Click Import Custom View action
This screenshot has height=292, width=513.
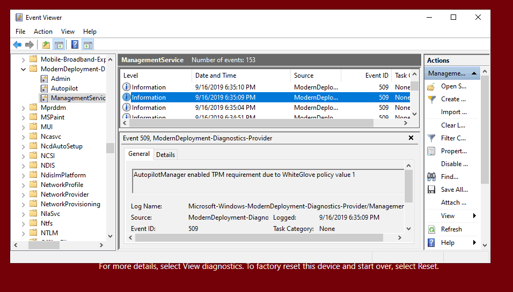click(x=453, y=112)
